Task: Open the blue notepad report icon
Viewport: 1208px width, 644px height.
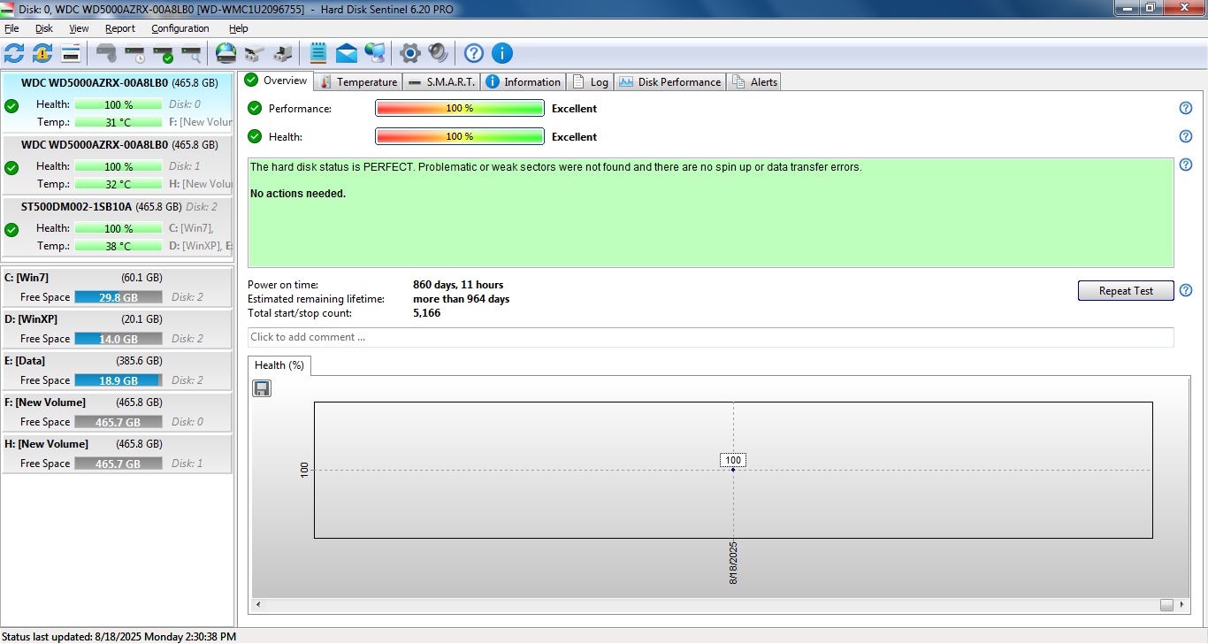Action: [x=318, y=53]
